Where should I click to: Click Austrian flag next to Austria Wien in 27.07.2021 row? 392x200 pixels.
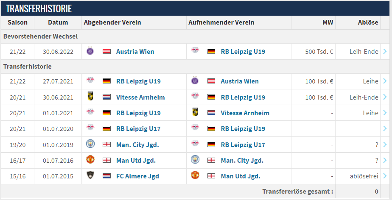click(x=211, y=81)
